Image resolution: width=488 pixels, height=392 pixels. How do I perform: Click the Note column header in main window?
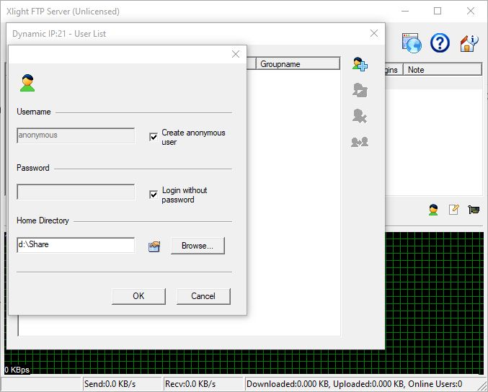(x=443, y=70)
